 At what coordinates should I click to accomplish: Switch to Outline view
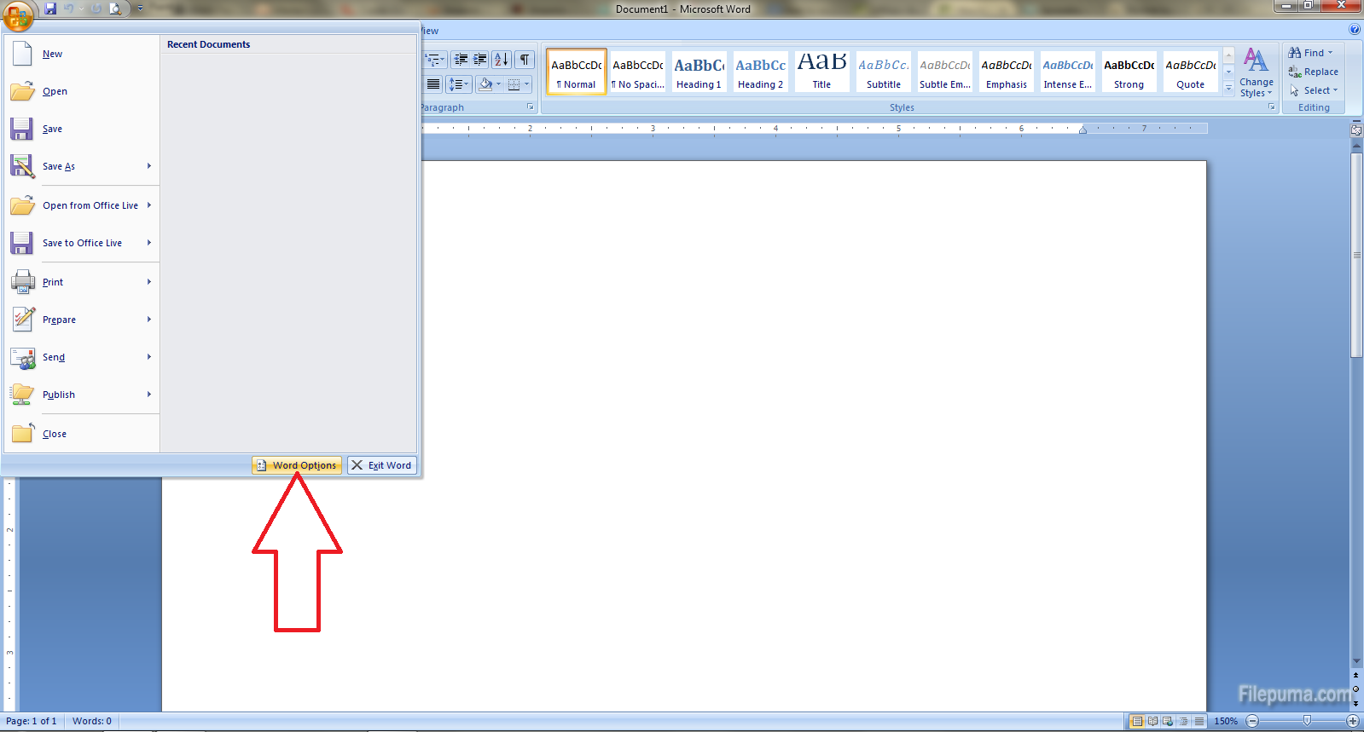pos(1183,721)
